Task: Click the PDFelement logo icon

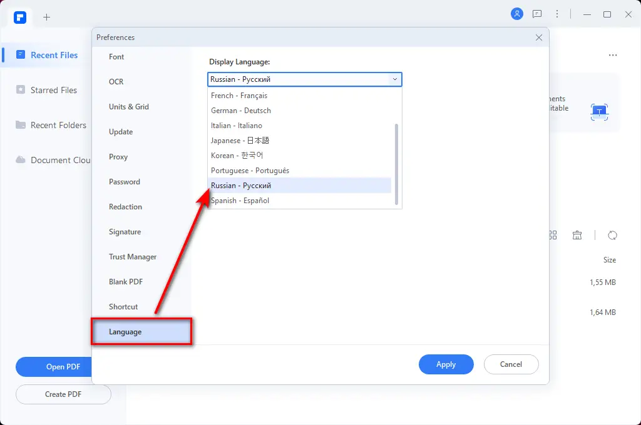Action: tap(20, 17)
